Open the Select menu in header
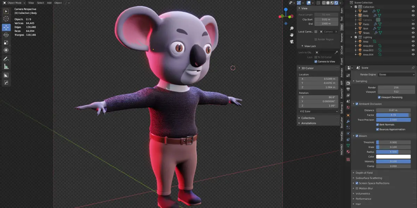This screenshot has width=417, height=208. [40, 3]
